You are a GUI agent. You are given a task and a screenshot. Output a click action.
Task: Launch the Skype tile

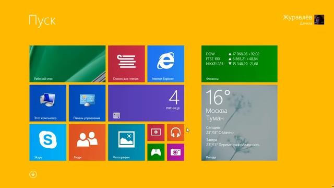(48, 143)
